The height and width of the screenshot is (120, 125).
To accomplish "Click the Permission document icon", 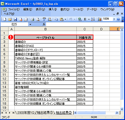I will coord(21,19).
